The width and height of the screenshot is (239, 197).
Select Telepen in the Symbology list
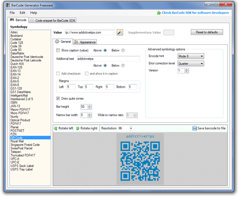(x=16, y=152)
